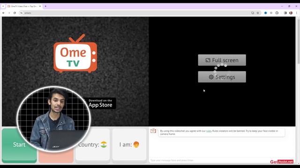This screenshot has height=168, width=300.
Task: Click the browser forward arrow
Action: [9, 13]
